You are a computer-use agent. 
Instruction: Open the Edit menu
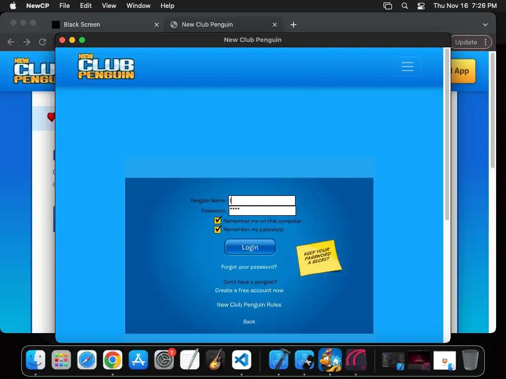point(85,5)
